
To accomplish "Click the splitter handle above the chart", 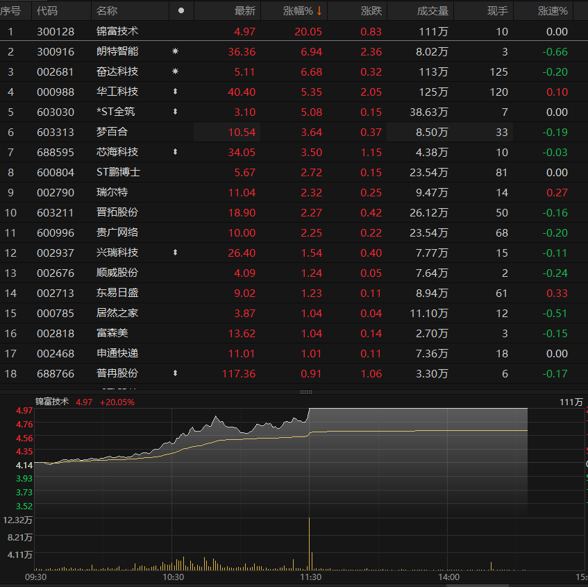I will (x=306, y=392).
